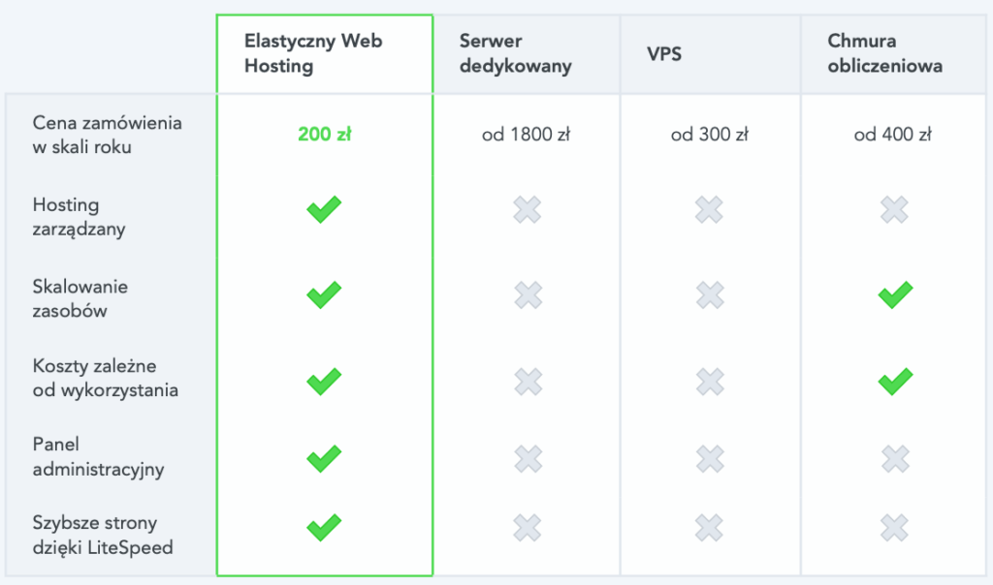Click green checkmark for Panel administracyjny in Elastyczny Web Hosting
The image size is (993, 585).
[x=324, y=459]
